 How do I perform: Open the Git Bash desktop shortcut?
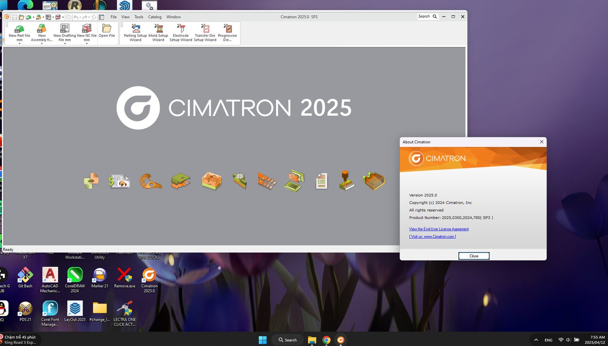(x=25, y=278)
